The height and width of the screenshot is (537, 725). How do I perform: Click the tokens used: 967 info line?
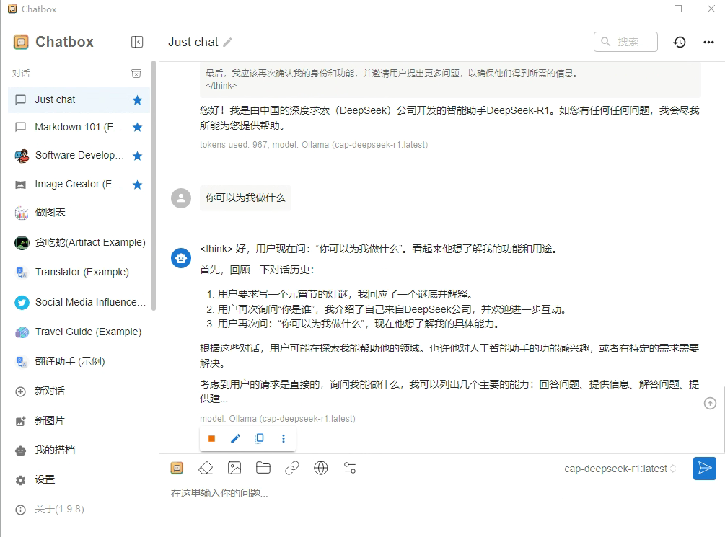pos(314,145)
